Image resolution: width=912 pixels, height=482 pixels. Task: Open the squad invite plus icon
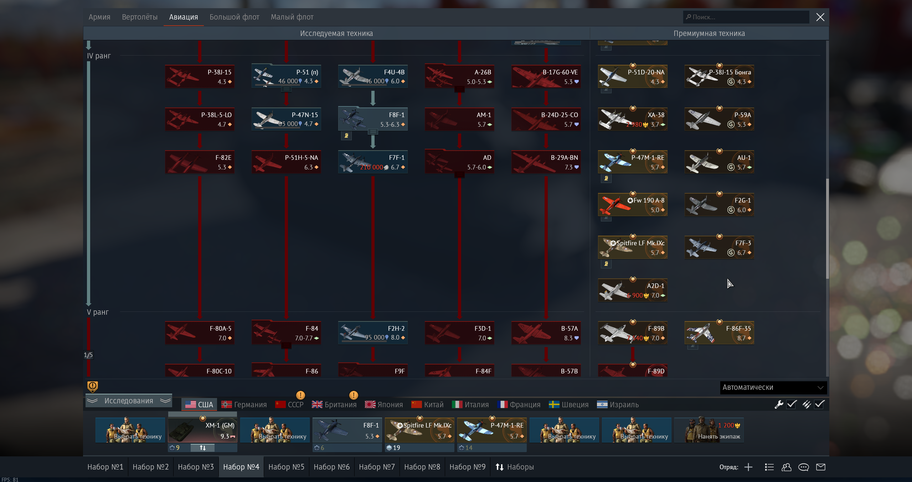tap(748, 467)
